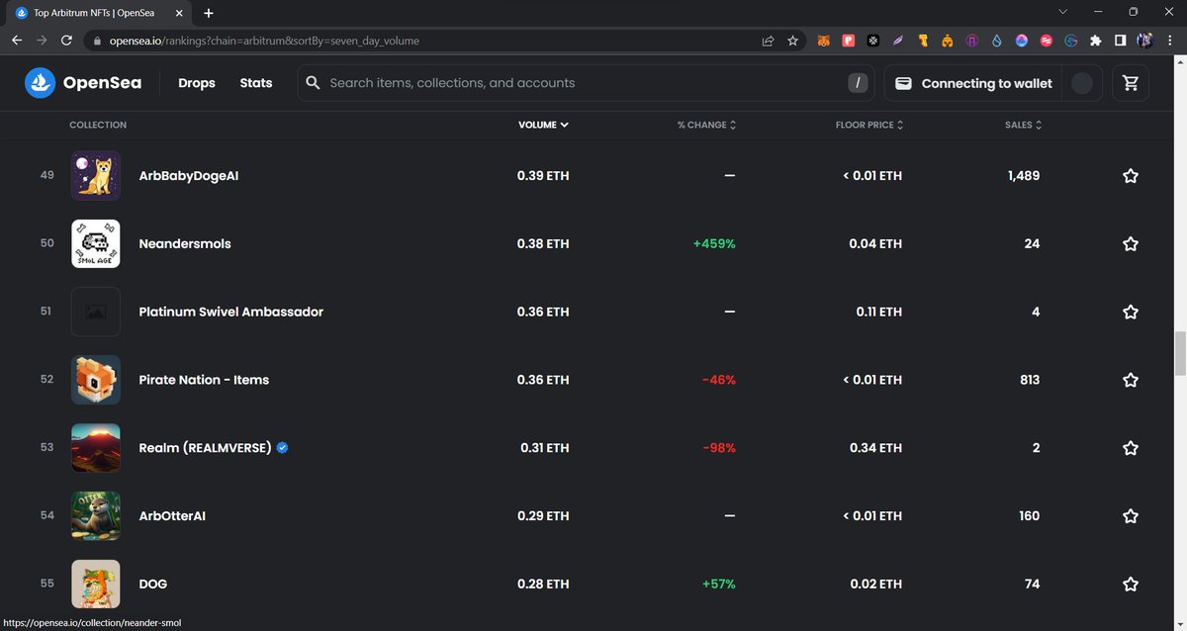Star the ArbOtterAI collection
The image size is (1187, 631).
tap(1131, 516)
